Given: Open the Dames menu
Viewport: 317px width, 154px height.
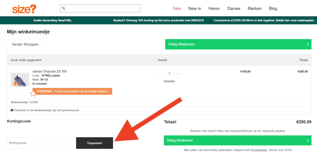Looking at the screenshot, I should tap(234, 8).
